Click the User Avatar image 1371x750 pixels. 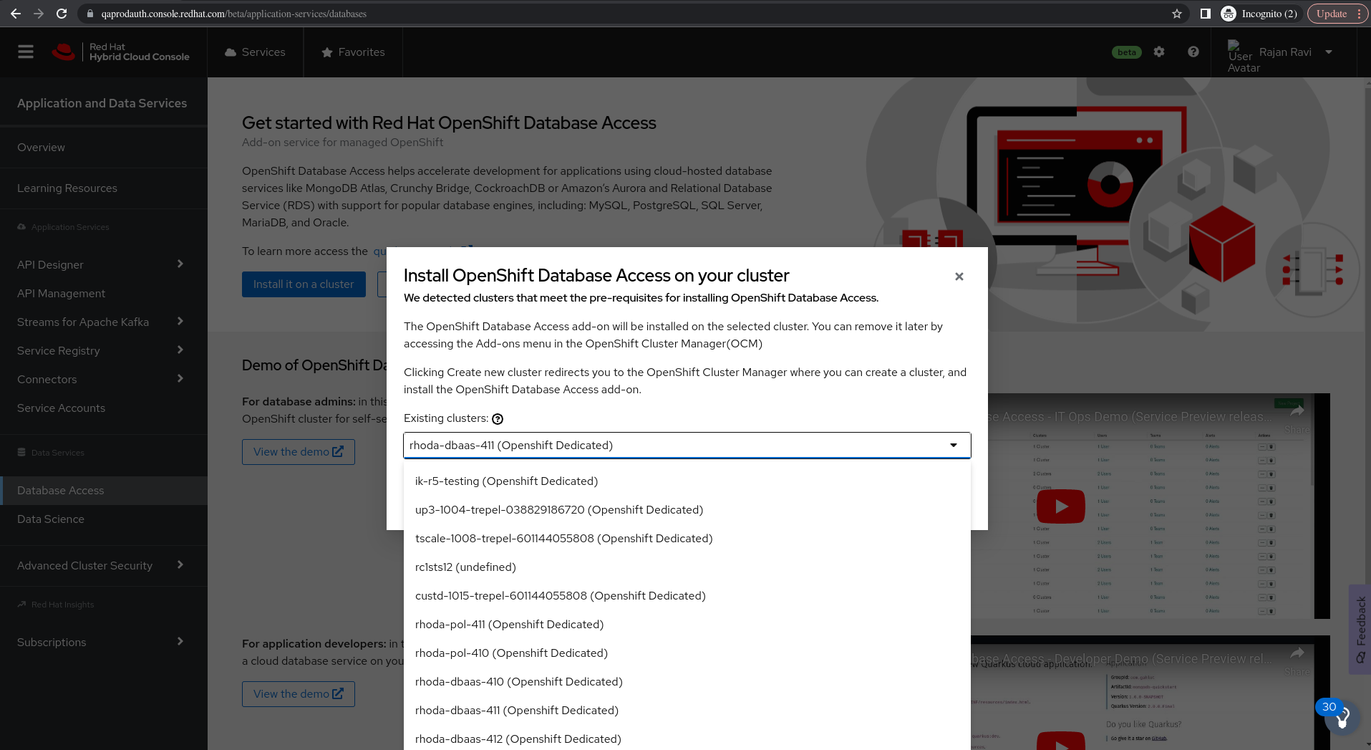tap(1240, 56)
